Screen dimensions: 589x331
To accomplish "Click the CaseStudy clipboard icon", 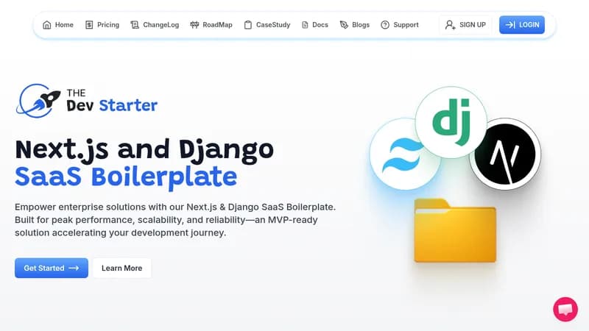I will point(248,25).
